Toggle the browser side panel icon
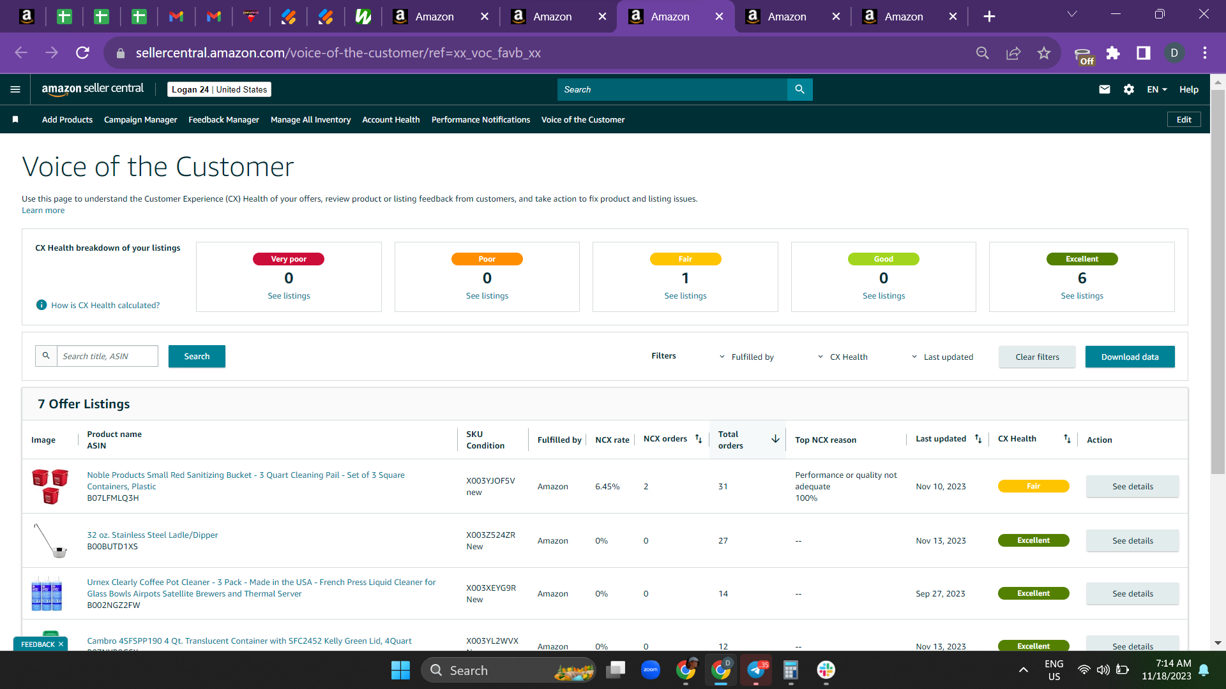The height and width of the screenshot is (689, 1226). [x=1144, y=53]
